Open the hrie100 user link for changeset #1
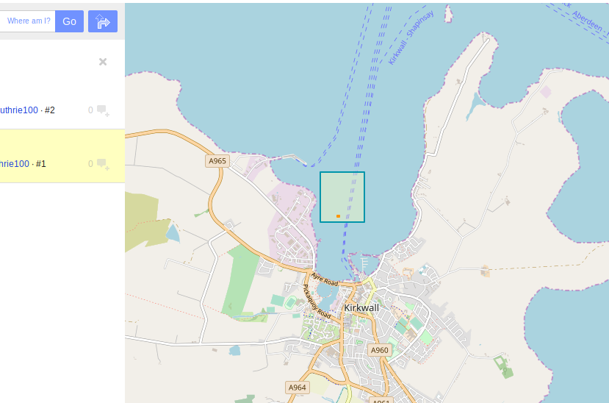This screenshot has width=609, height=403. pos(15,164)
